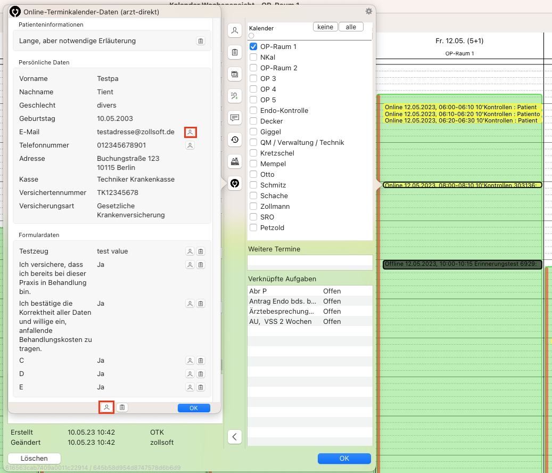Viewport: 552px width, 473px height.
Task: Copy Patienteninformationen text with clipboard icon
Action: point(200,41)
